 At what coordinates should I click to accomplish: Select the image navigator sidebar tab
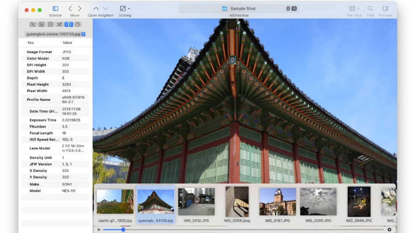42,24
